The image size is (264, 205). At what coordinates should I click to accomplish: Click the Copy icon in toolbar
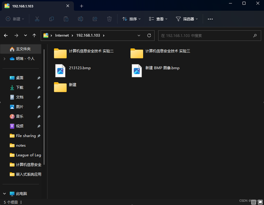coord(52,19)
